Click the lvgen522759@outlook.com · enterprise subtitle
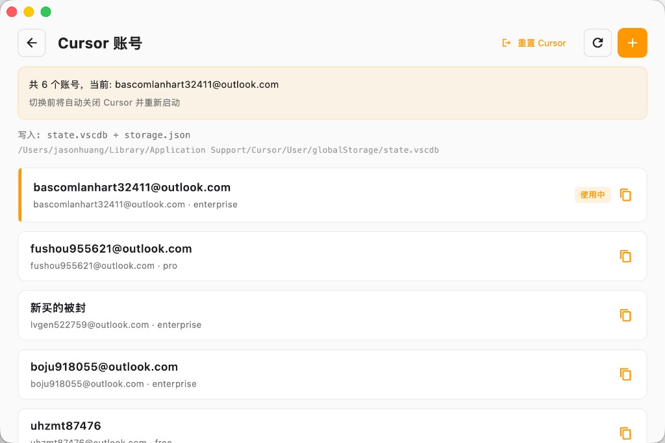This screenshot has height=443, width=665. coord(116,325)
